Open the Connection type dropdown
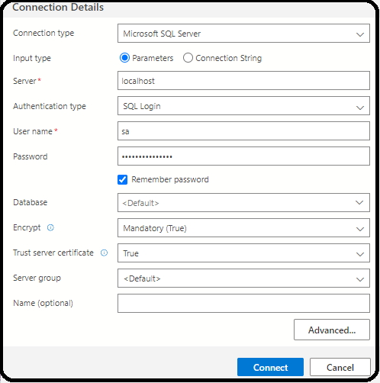380x383 pixels. pyautogui.click(x=243, y=34)
